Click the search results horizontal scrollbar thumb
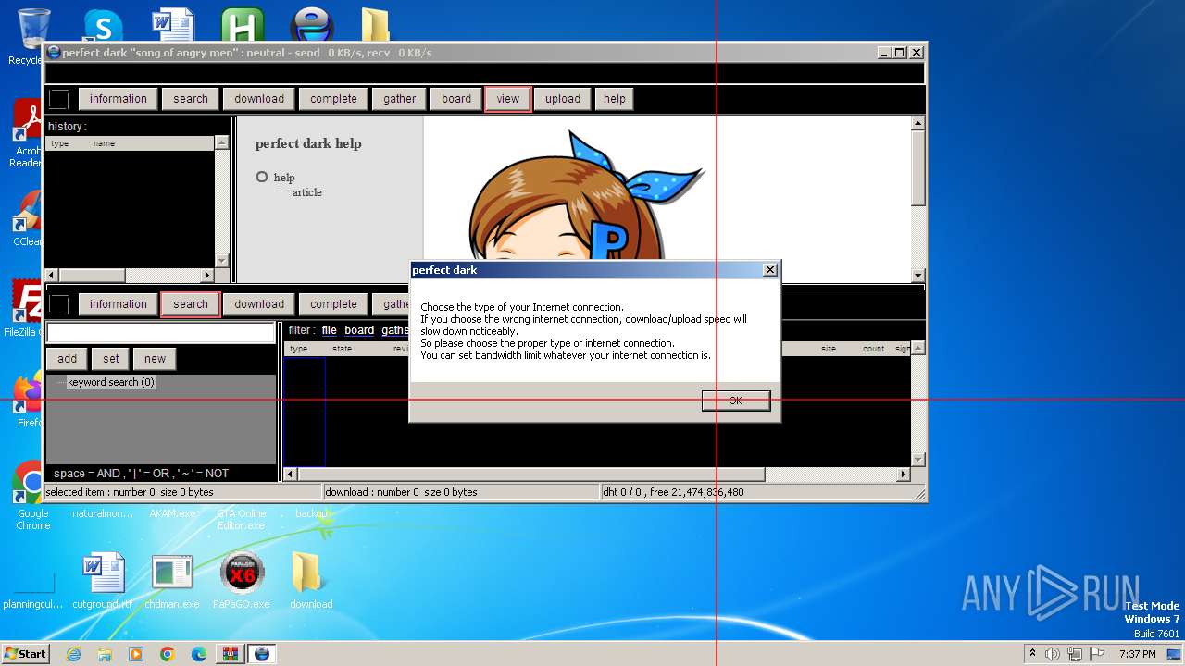1185x666 pixels. coord(531,475)
